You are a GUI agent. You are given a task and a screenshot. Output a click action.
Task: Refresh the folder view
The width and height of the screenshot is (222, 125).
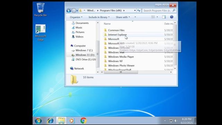tap(139, 10)
